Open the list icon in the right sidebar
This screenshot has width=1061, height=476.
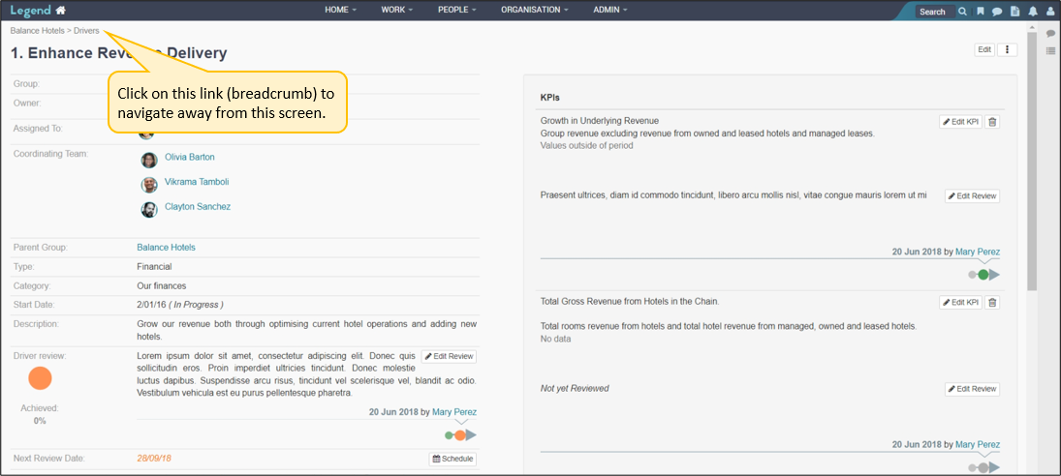click(1051, 50)
